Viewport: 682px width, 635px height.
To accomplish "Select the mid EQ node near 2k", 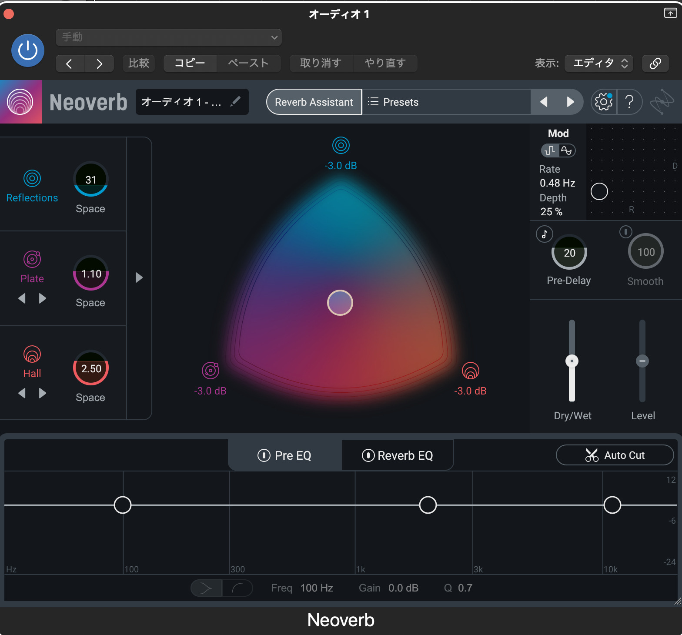I will click(x=428, y=505).
